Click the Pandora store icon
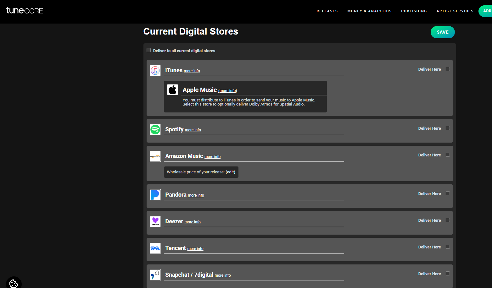The width and height of the screenshot is (492, 288). [x=155, y=195]
